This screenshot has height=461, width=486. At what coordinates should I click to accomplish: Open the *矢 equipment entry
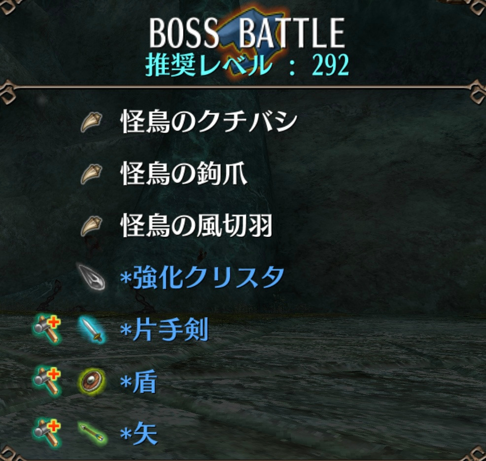139,434
